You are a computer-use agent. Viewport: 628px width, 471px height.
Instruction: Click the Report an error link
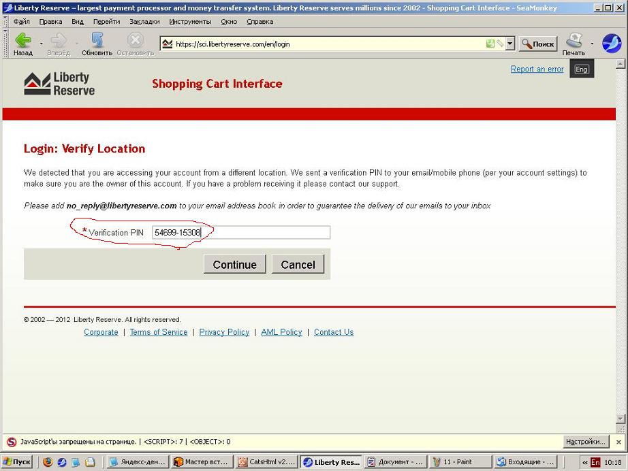[x=537, y=69]
